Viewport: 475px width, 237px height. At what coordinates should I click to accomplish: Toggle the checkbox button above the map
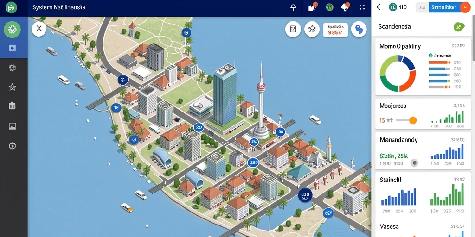293,29
